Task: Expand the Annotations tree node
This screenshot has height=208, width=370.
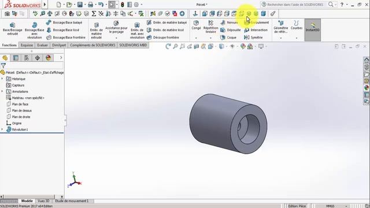Action: (2, 91)
